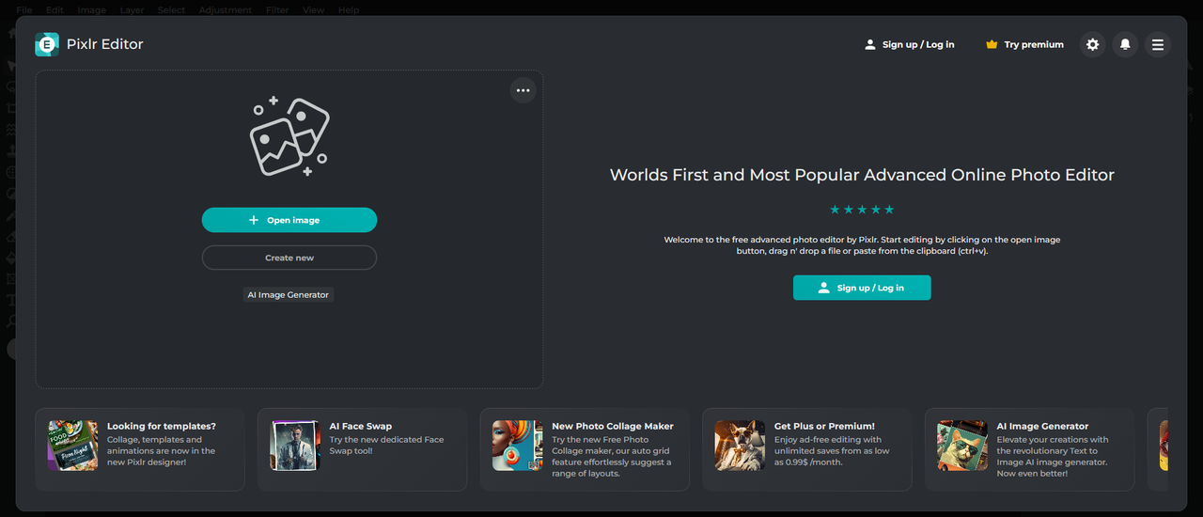Open the AI Face Swap card thumbnail
Screen dimensions: 1203x517
pos(296,446)
